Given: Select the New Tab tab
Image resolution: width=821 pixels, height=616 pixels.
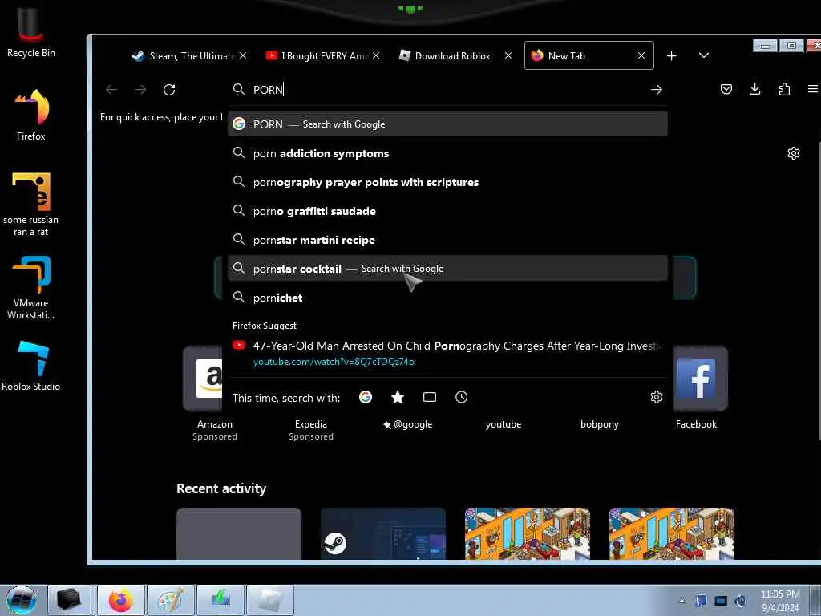Looking at the screenshot, I should click(588, 55).
